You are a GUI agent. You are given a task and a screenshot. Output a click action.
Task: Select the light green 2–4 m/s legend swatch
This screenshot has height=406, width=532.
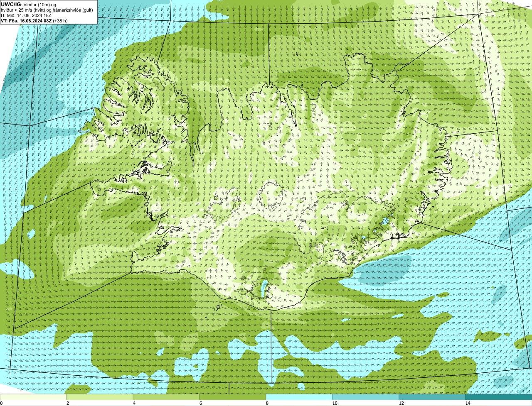[100, 397]
